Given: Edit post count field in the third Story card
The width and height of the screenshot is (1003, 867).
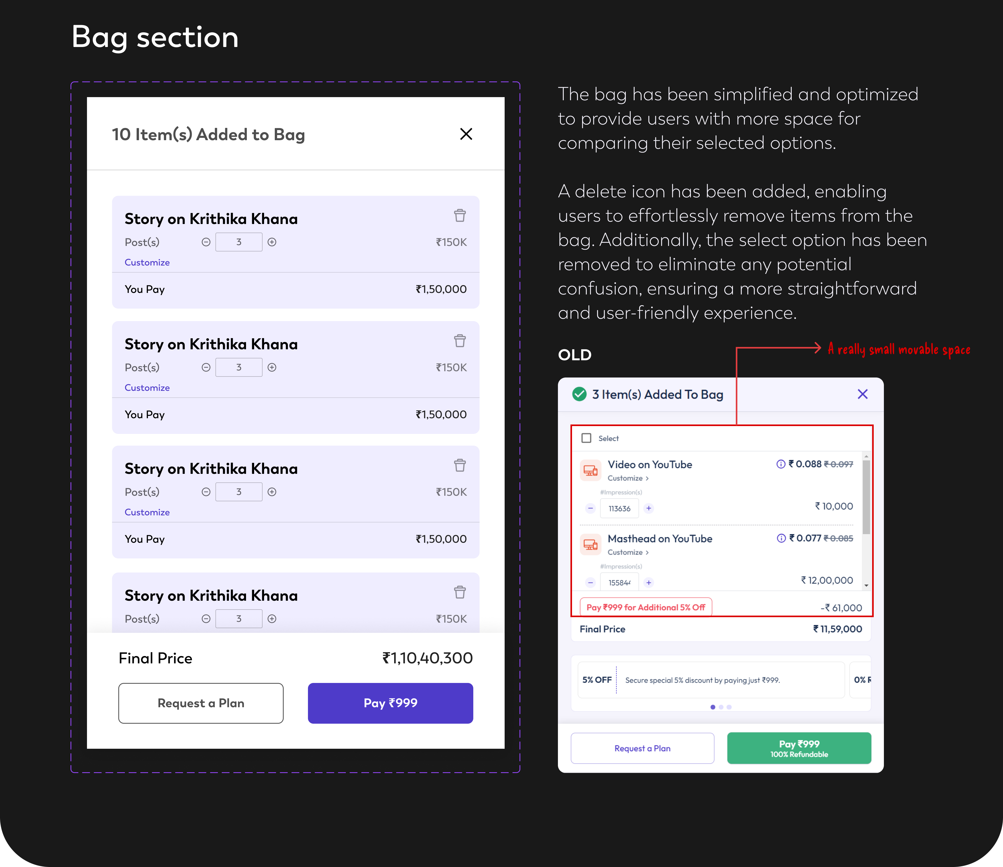Looking at the screenshot, I should [x=239, y=492].
